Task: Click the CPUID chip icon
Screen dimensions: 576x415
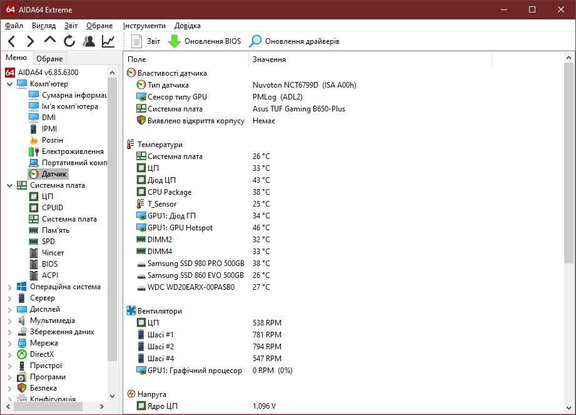Action: coord(34,208)
